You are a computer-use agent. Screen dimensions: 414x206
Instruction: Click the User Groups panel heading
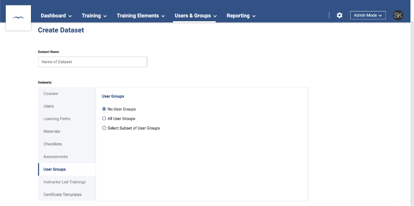(x=113, y=96)
